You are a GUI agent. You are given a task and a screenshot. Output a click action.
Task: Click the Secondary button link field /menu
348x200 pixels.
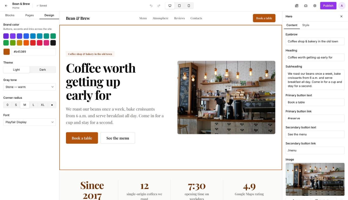[315, 150]
